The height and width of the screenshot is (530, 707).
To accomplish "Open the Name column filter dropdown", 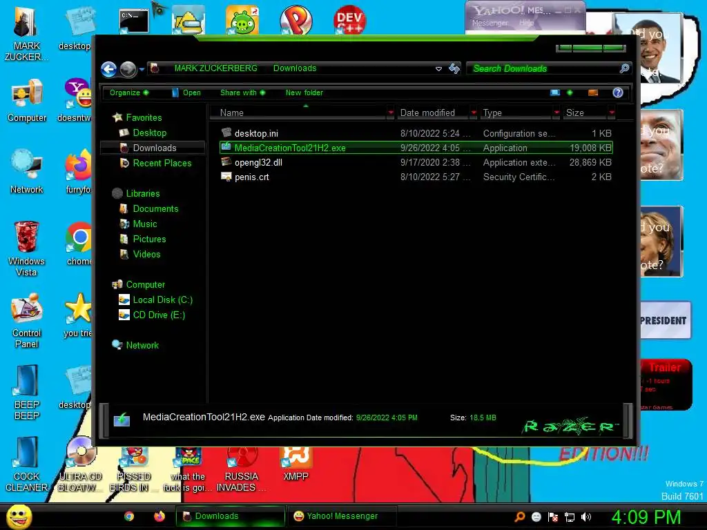I will coord(391,112).
